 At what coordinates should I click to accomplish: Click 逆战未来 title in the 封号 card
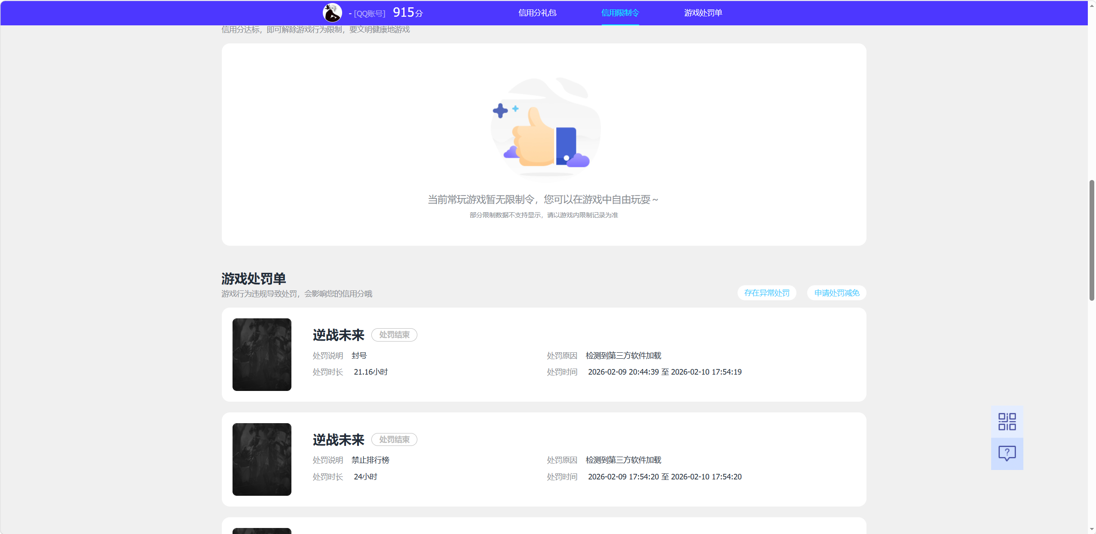[x=339, y=335]
